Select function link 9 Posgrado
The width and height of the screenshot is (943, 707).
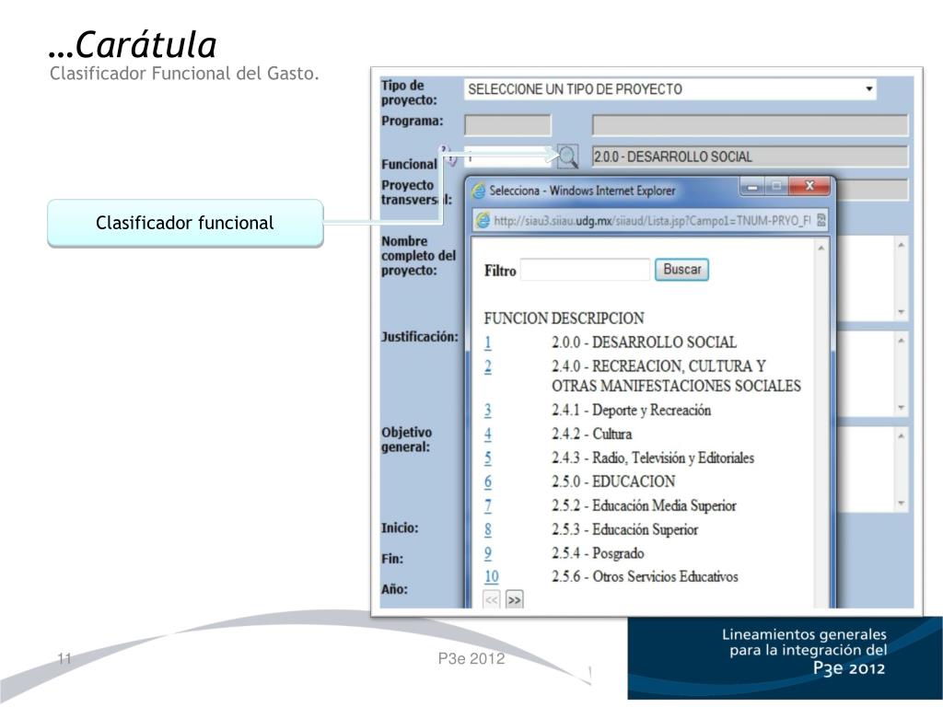point(488,553)
